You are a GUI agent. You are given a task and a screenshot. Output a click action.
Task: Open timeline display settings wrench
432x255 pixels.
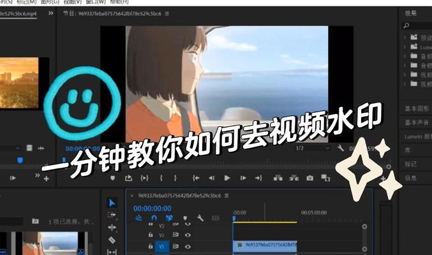pyautogui.click(x=200, y=219)
